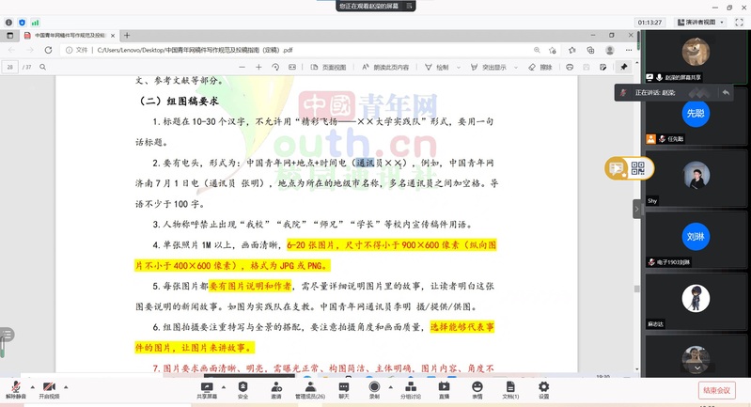
Task: Click the meeting timer 01:13:27
Action: point(649,22)
